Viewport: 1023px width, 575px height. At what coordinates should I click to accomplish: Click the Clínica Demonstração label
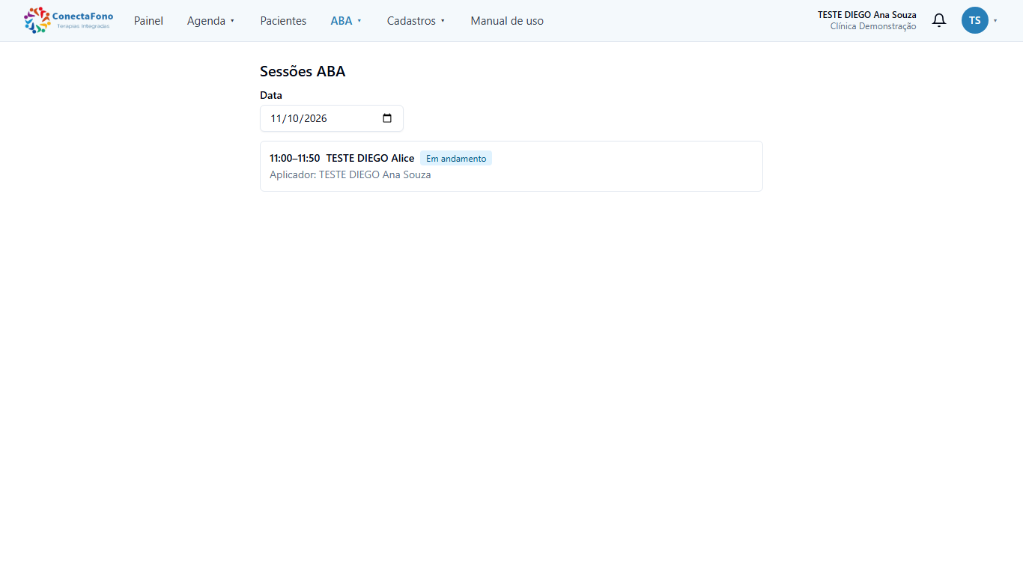(873, 26)
